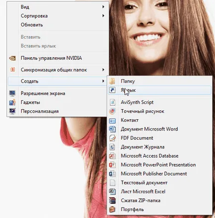Expand the Вид submenu arrow
Viewport: 215px width, 218px height.
click(103, 7)
